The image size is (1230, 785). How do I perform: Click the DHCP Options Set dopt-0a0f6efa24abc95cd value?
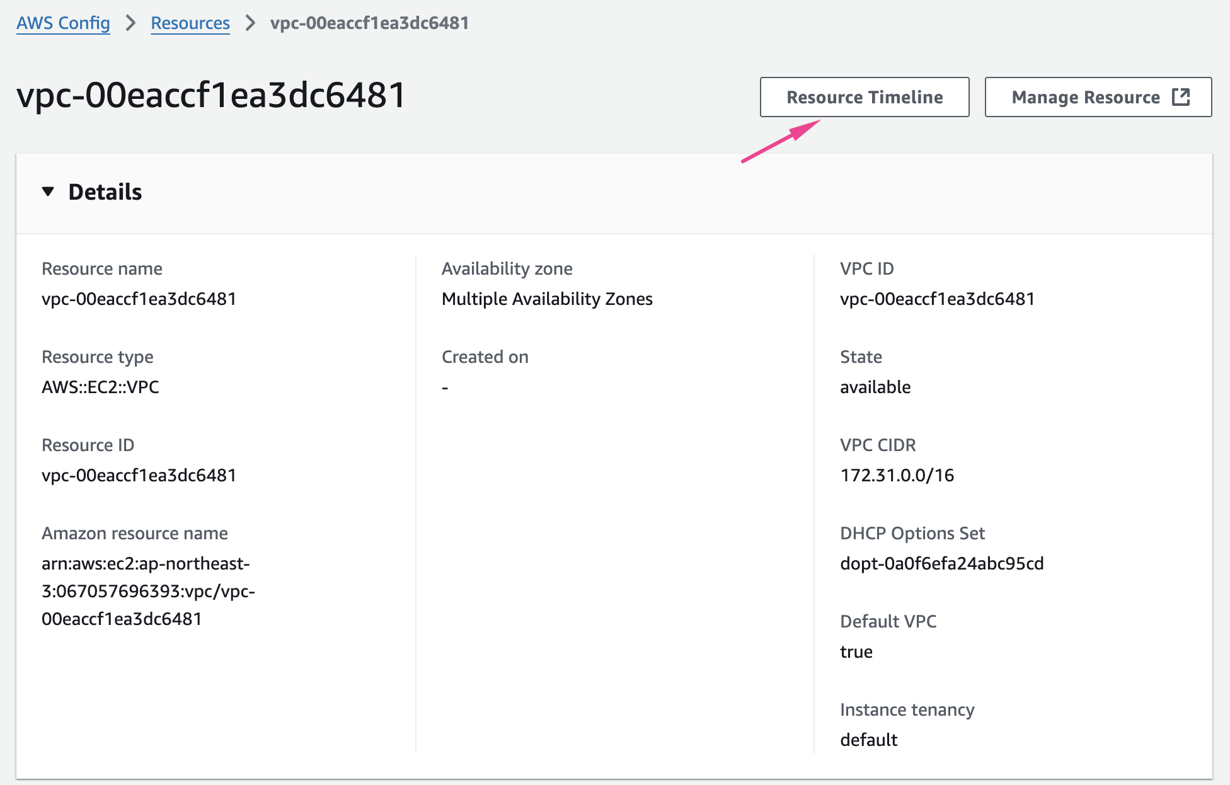pos(941,563)
